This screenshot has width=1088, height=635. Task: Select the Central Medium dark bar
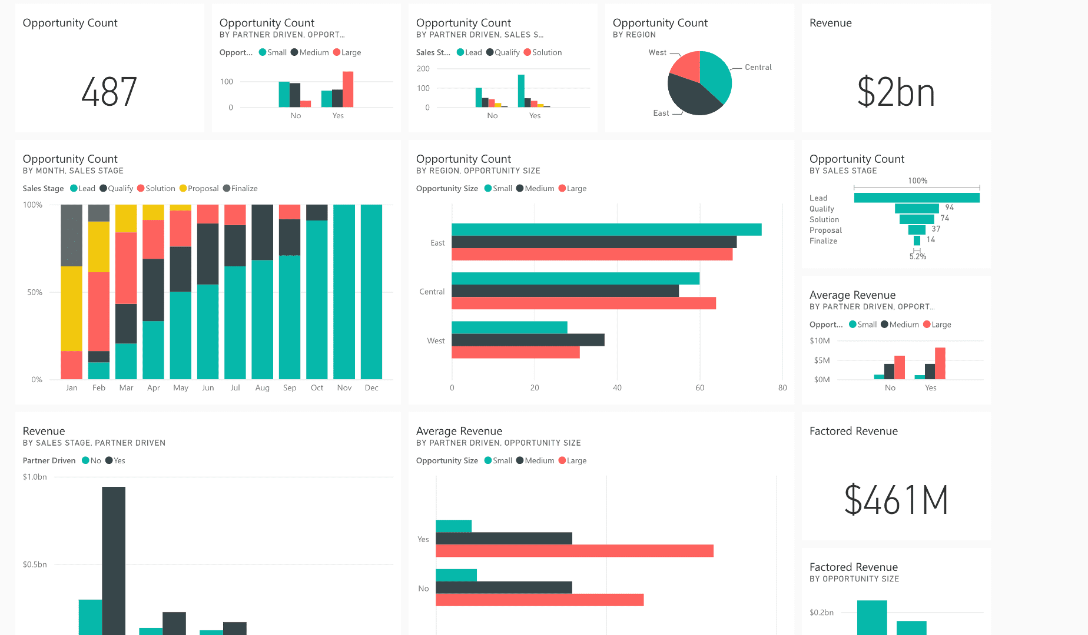[x=565, y=290]
